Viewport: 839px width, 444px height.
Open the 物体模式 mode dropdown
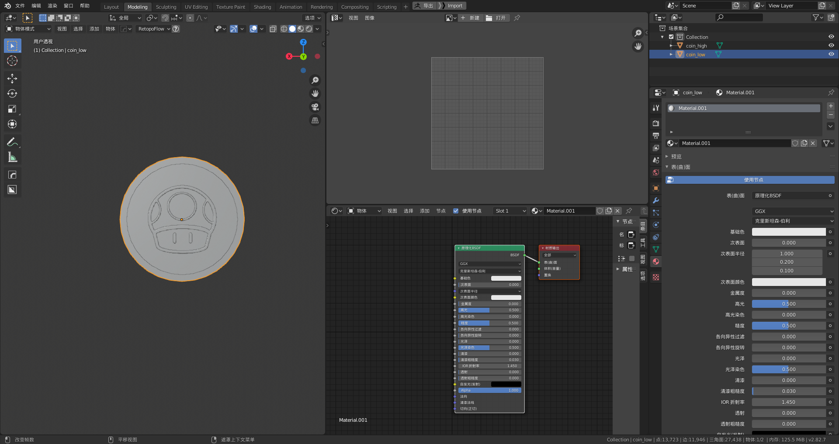28,29
